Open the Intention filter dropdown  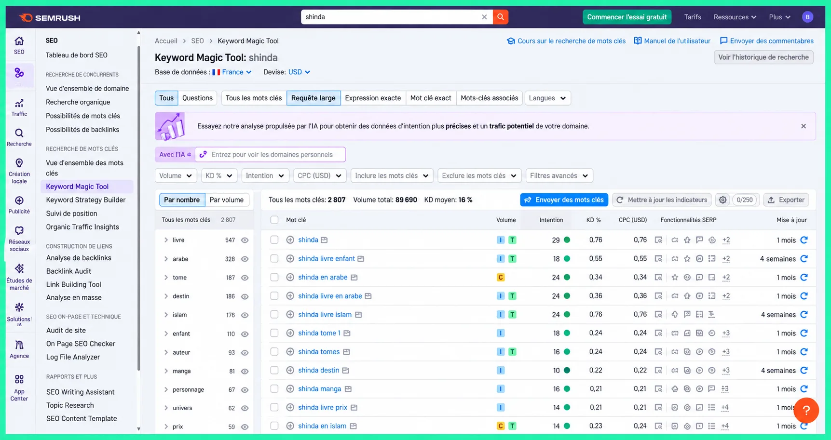(265, 176)
